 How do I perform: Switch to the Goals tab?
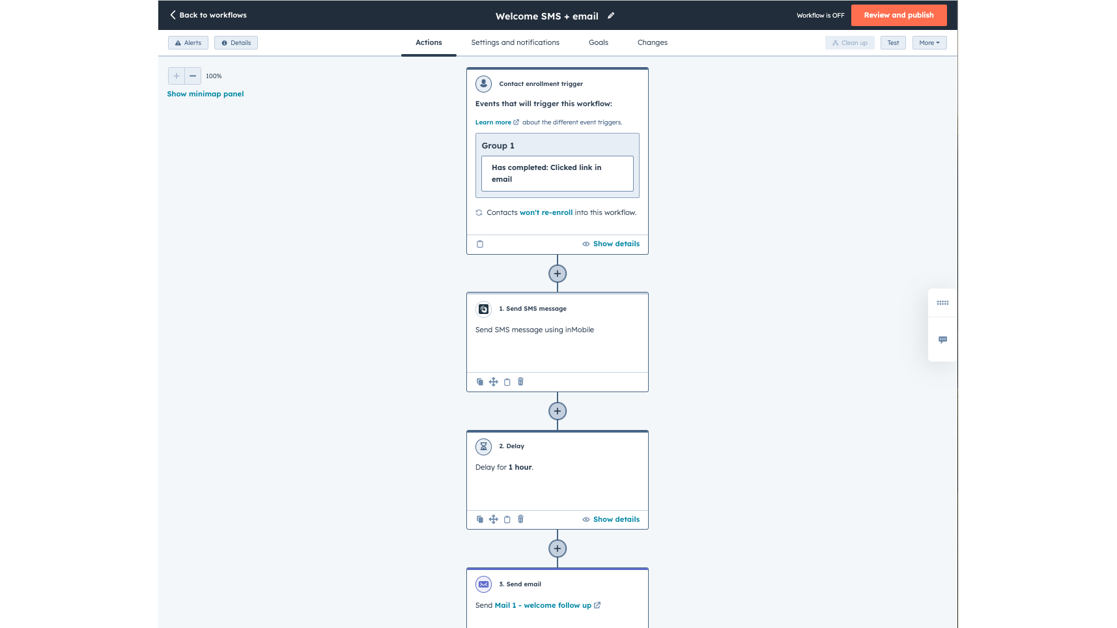598,43
